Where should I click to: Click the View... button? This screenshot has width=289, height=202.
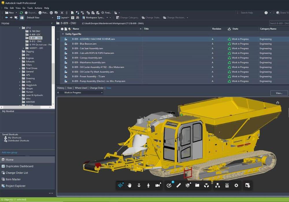(x=279, y=93)
